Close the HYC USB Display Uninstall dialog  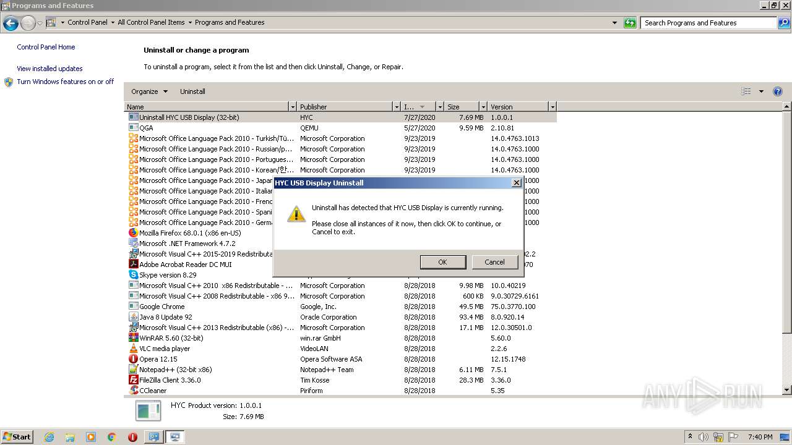pos(516,183)
